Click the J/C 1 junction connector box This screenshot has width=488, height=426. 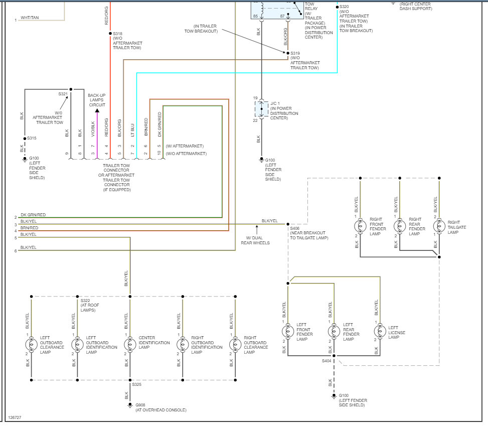coord(261,109)
